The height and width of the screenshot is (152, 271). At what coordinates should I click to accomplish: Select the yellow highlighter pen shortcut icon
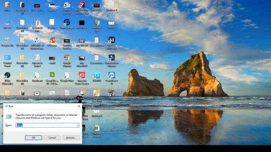point(97,93)
